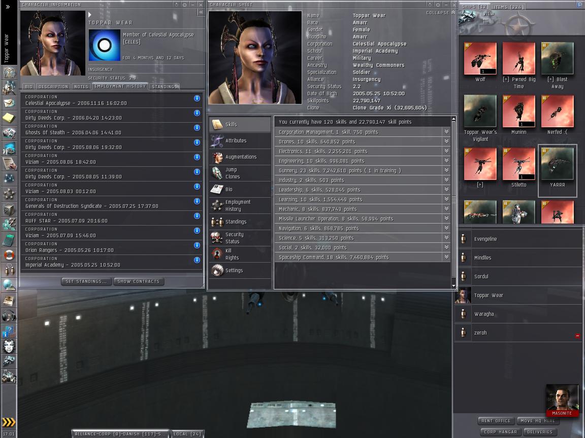Click the skills list scrollbar handle
585x438 pixels.
(x=453, y=199)
